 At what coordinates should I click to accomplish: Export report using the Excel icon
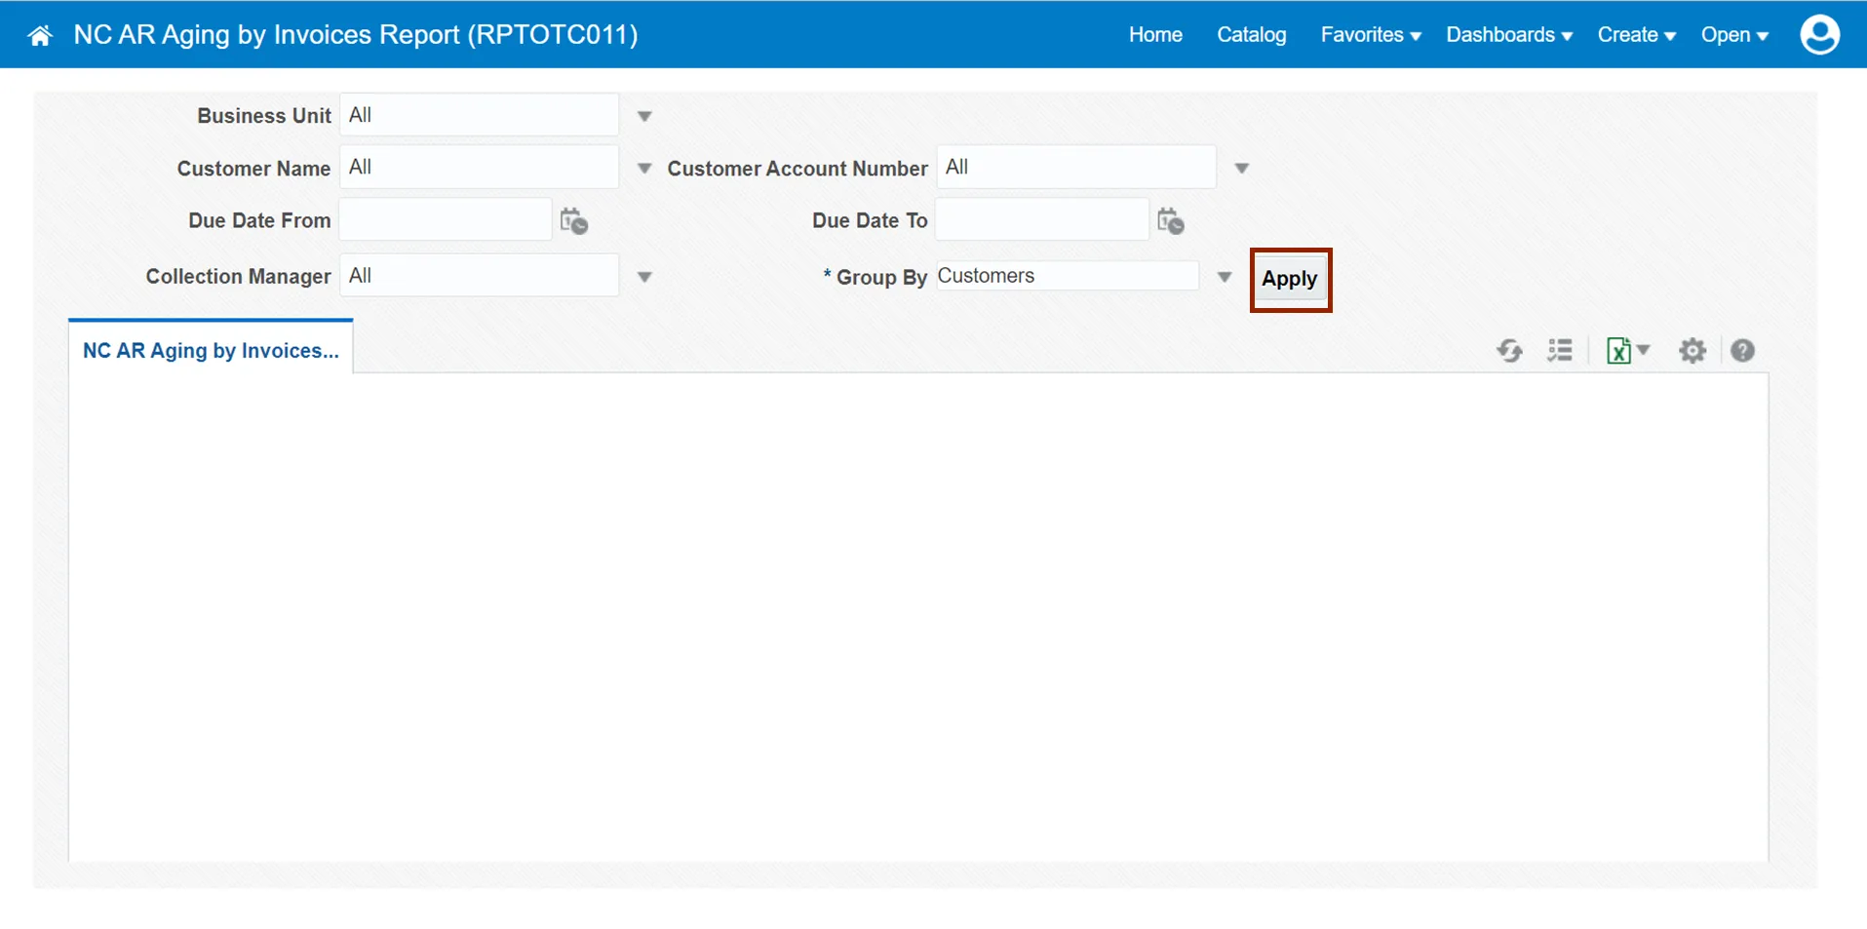(1620, 351)
